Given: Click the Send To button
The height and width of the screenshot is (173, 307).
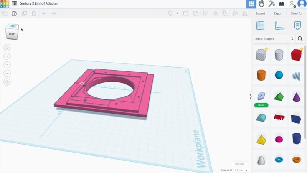Looking at the screenshot, I should click(x=296, y=13).
